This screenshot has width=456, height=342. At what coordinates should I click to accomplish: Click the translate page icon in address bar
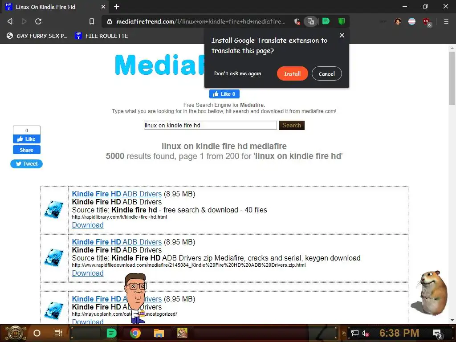click(x=310, y=21)
